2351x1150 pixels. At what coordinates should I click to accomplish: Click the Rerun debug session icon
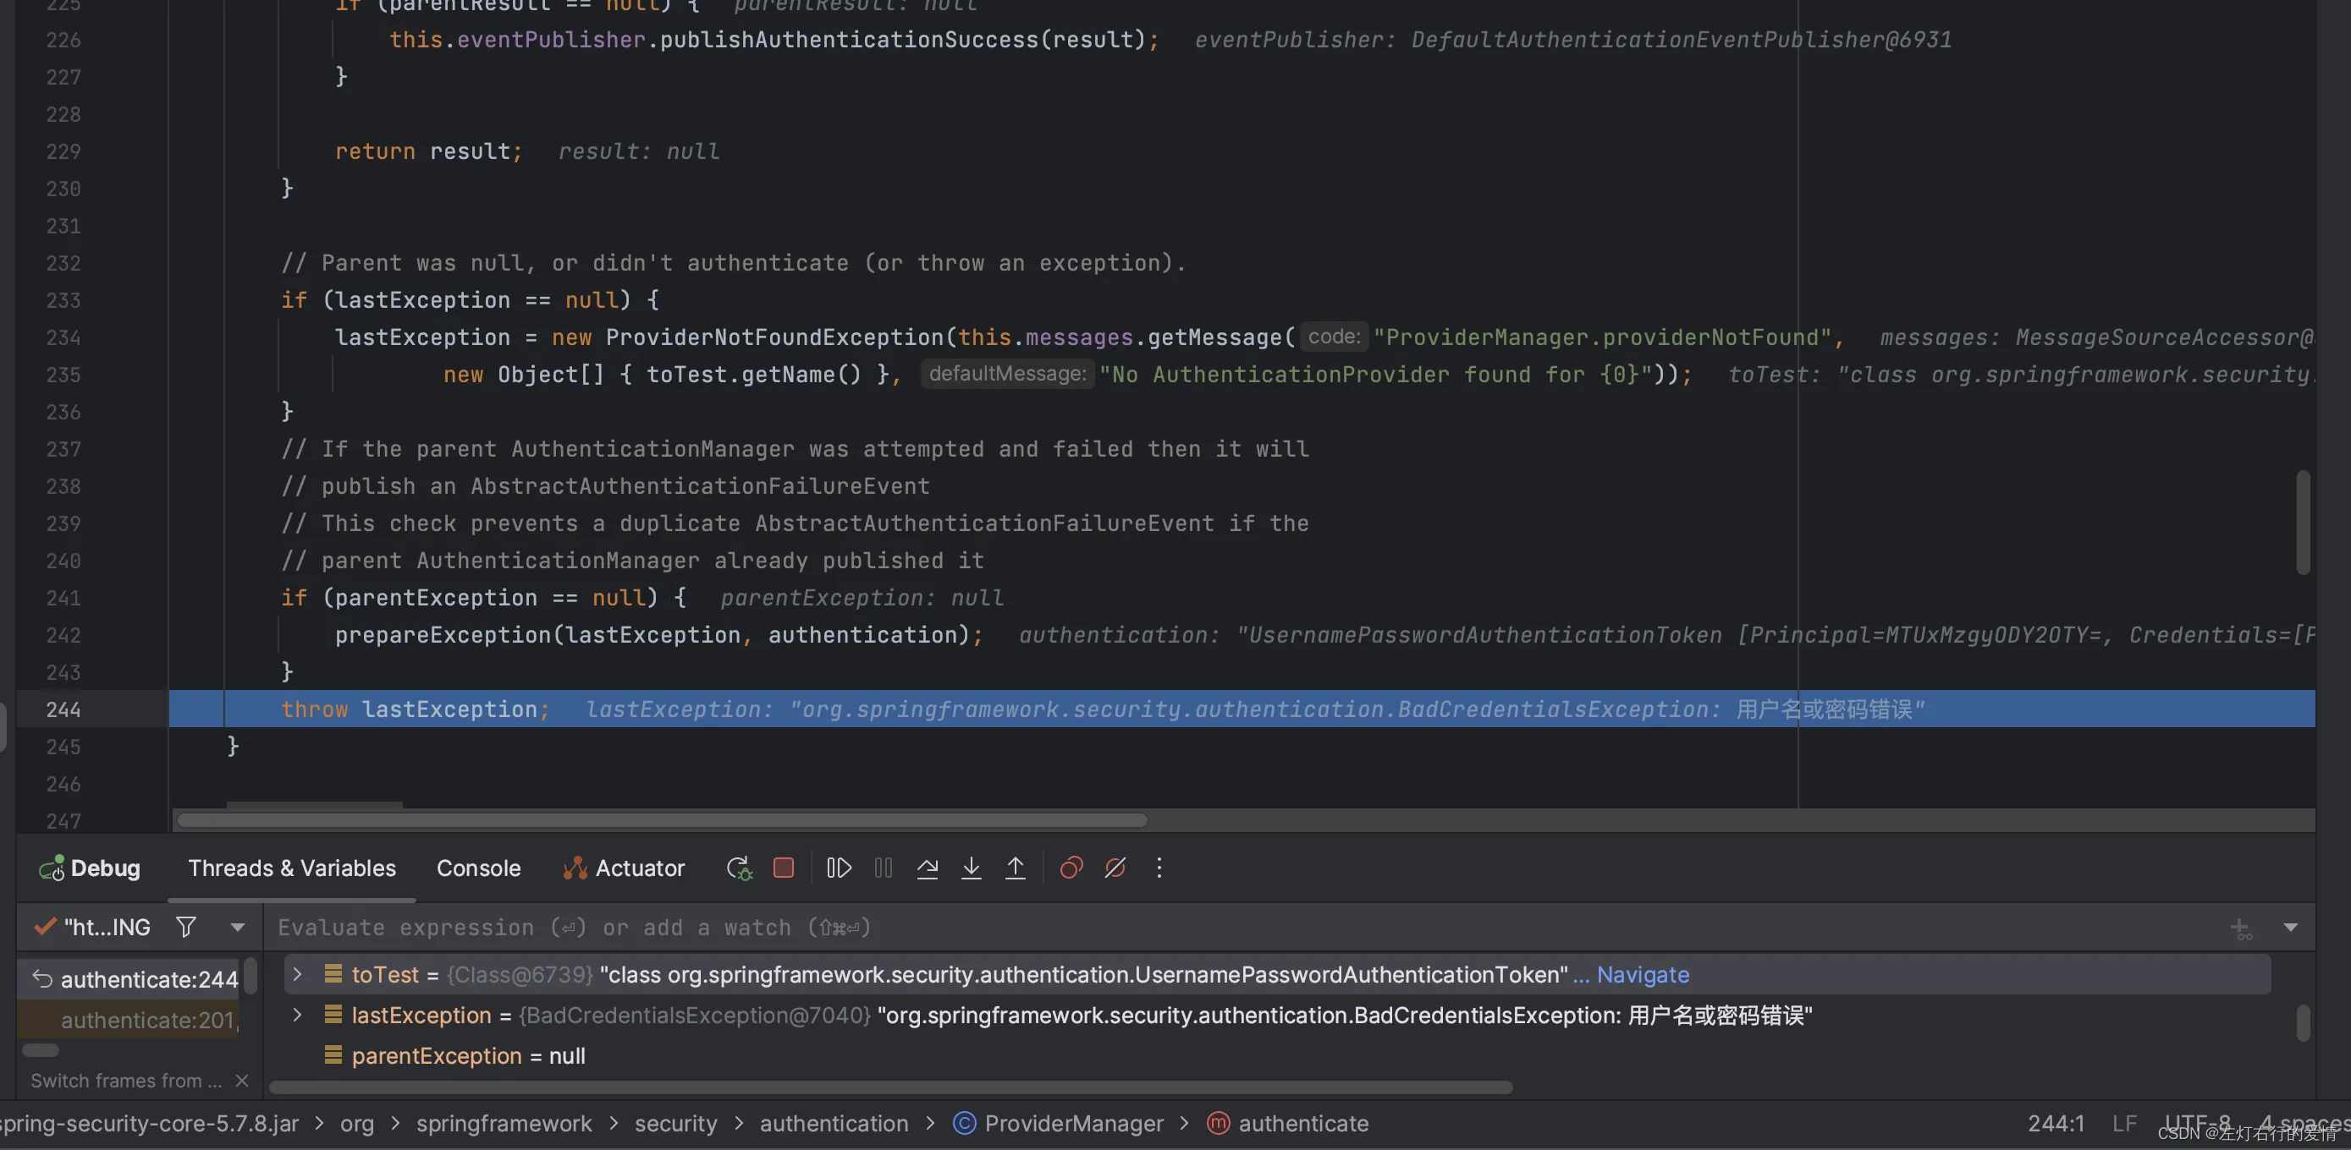[x=738, y=868]
